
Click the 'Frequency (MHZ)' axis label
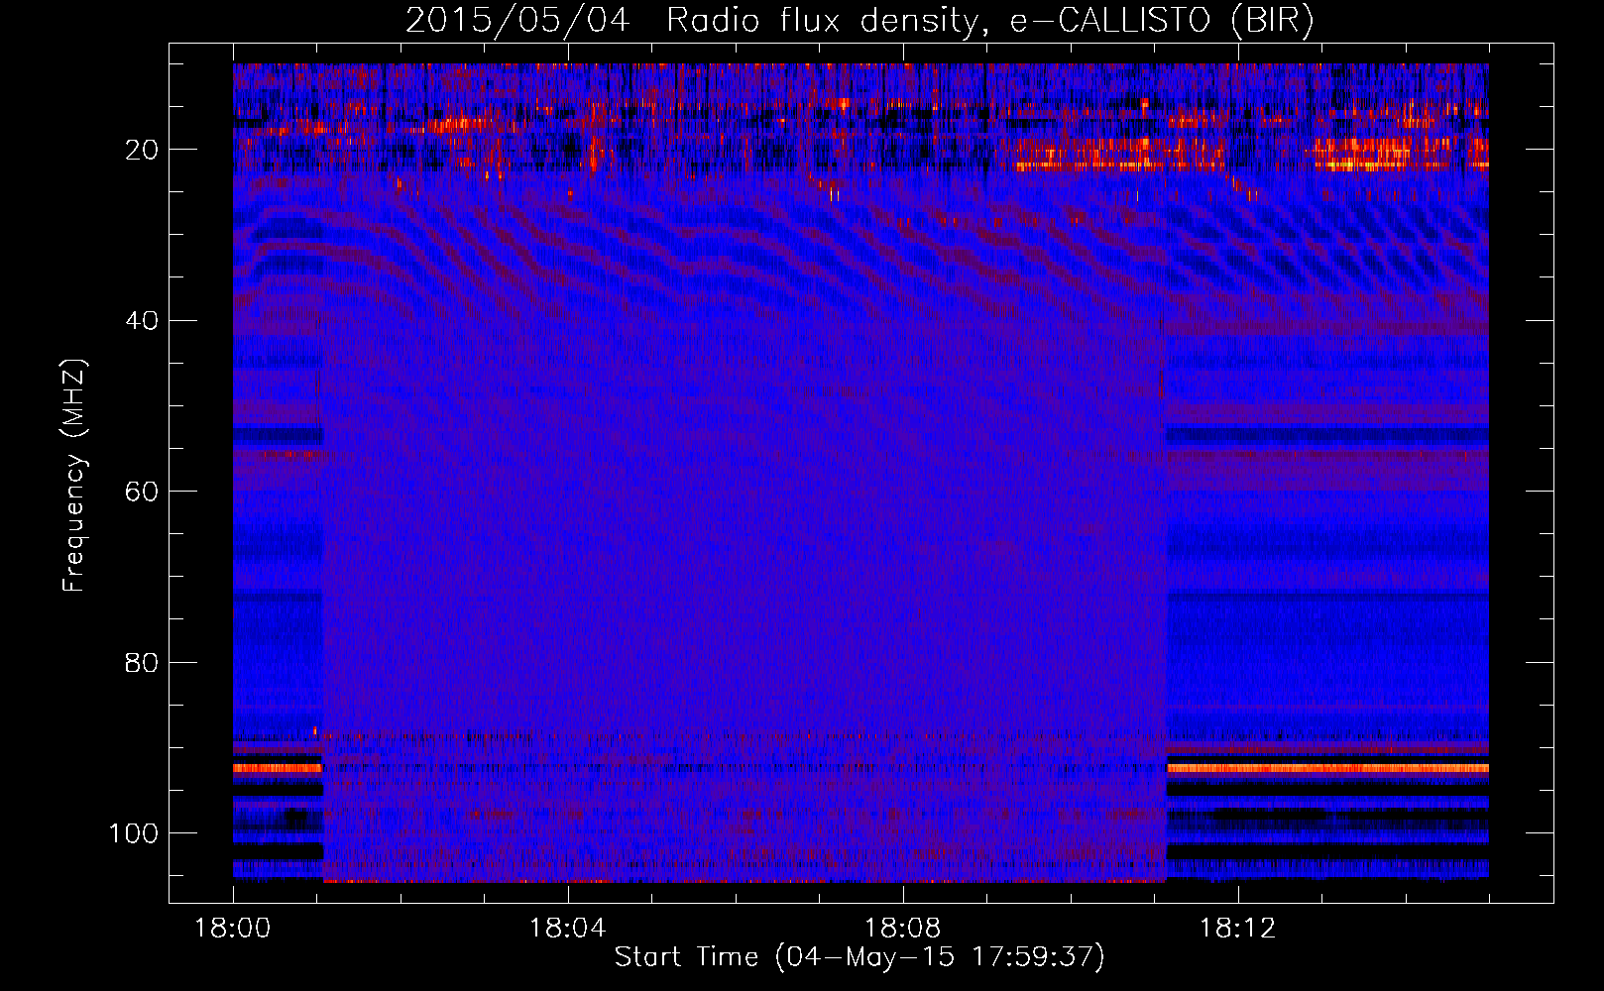[74, 476]
